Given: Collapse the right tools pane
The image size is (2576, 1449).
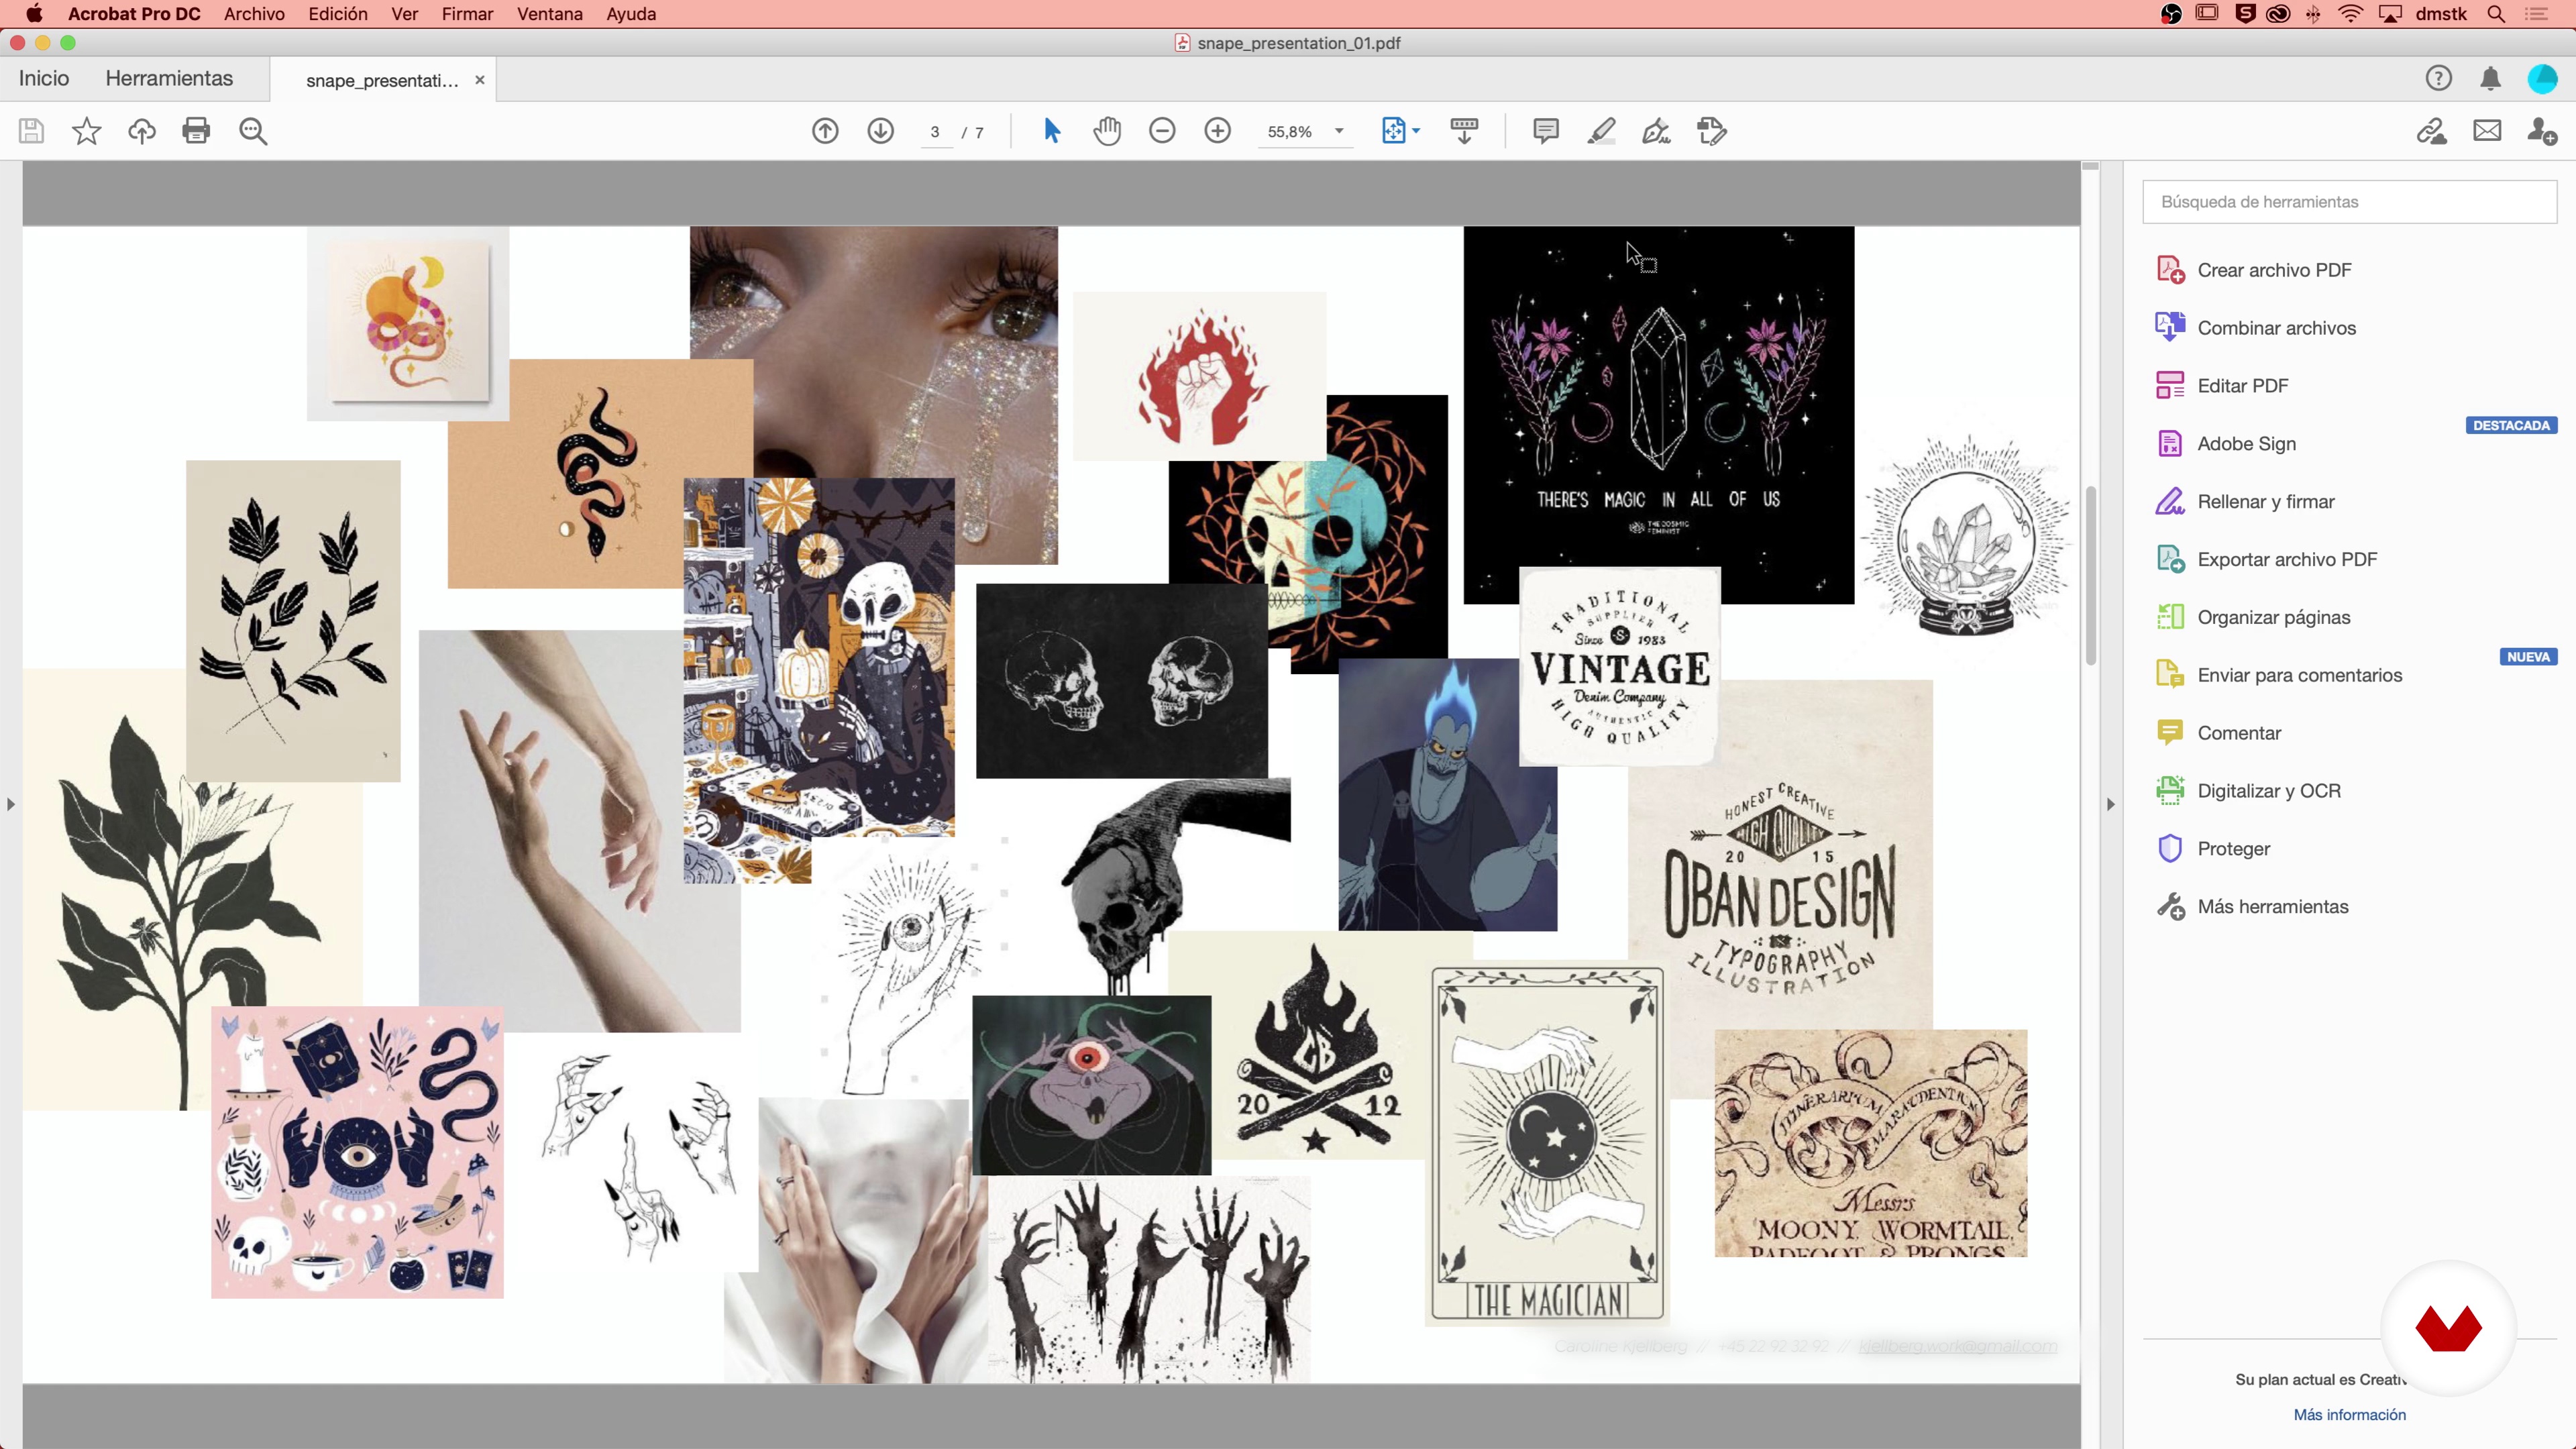Looking at the screenshot, I should pos(2111,804).
